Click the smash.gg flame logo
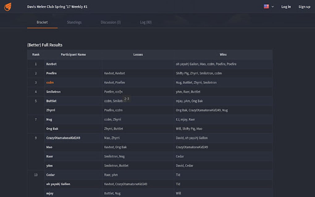The width and height of the screenshot is (315, 197). click(7, 6)
